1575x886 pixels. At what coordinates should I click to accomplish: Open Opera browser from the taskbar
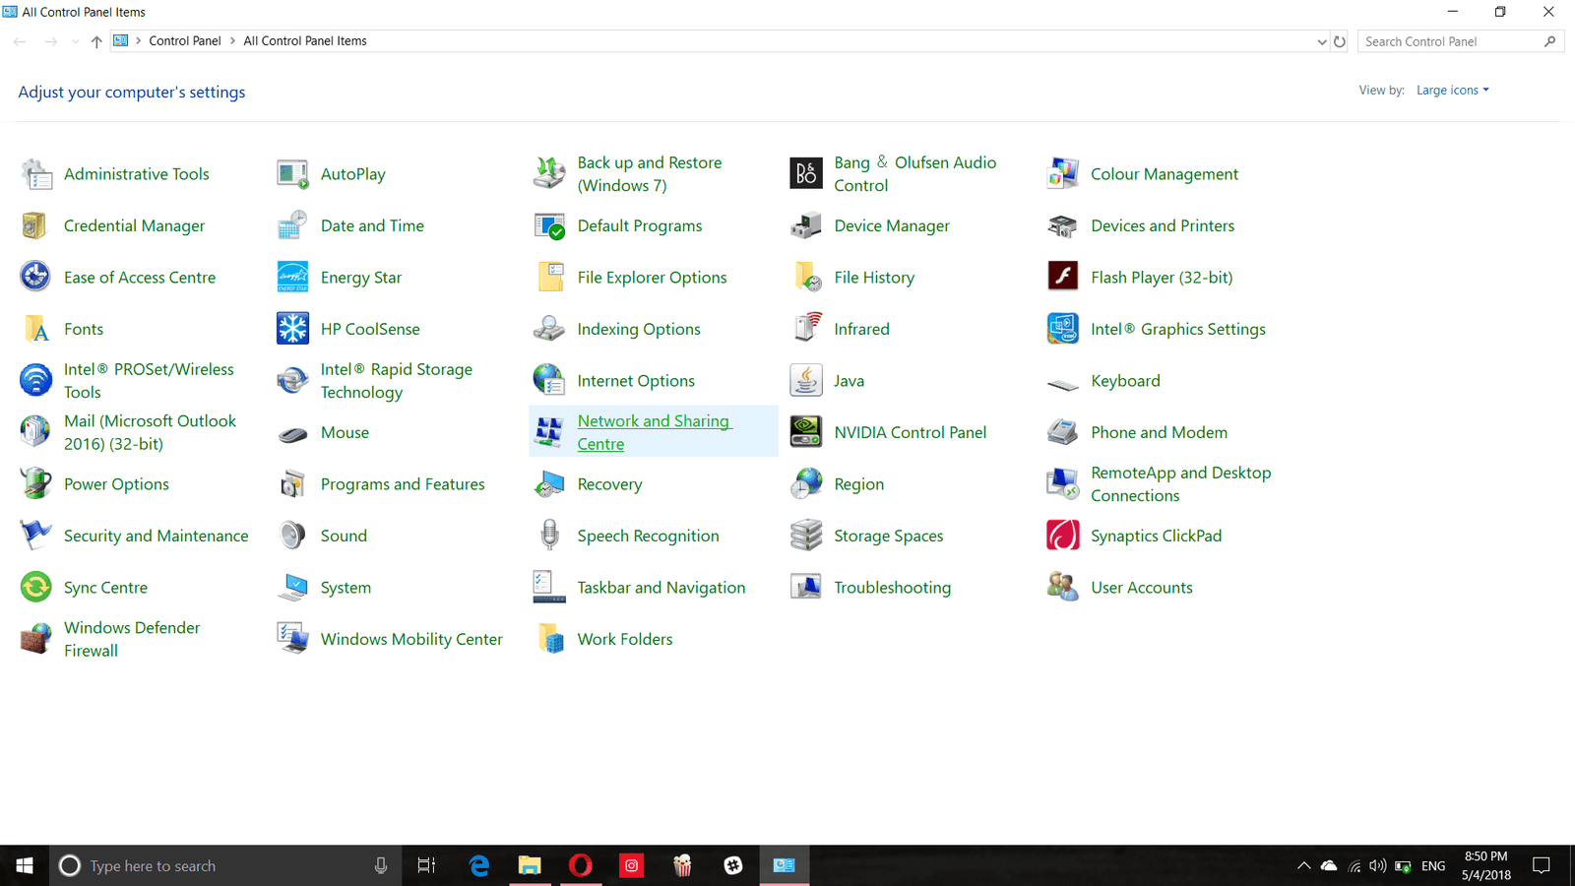click(x=581, y=865)
